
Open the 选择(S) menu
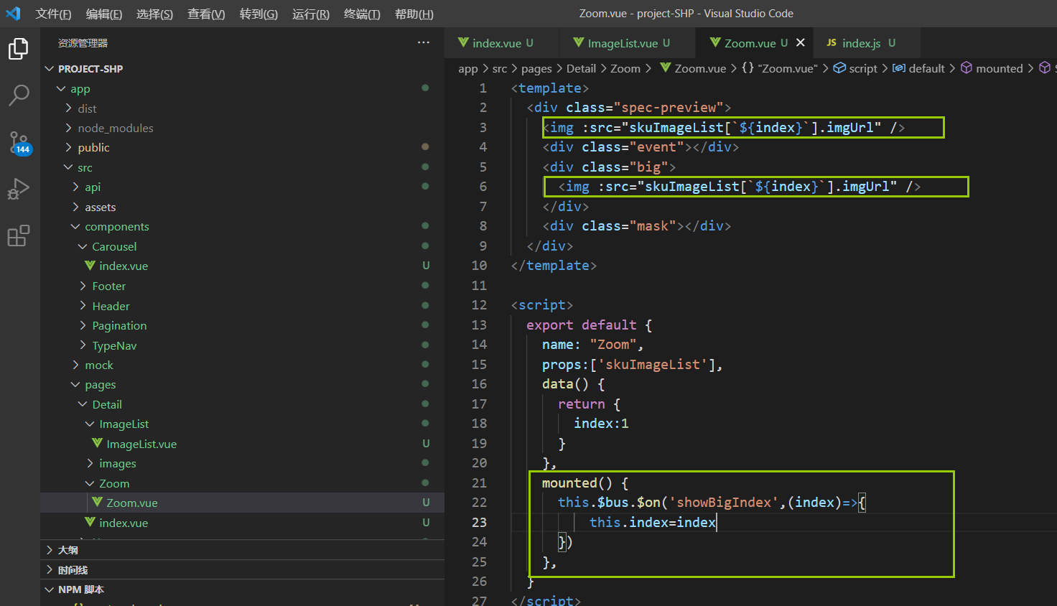[x=154, y=14]
